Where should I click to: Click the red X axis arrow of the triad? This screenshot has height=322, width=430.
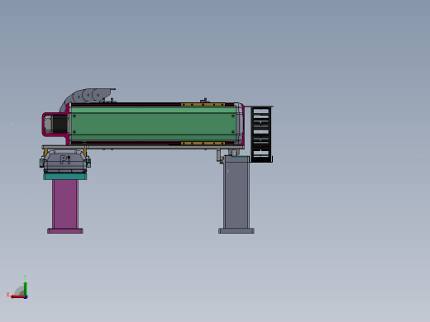pos(17,297)
